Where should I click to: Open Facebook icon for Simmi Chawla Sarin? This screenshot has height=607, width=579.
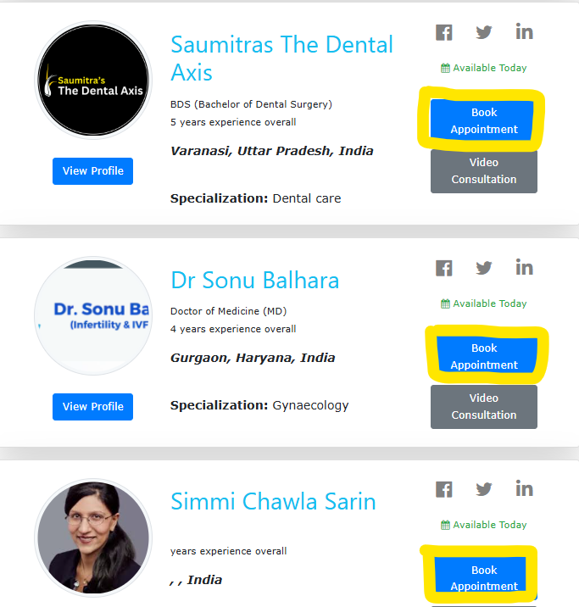(444, 489)
